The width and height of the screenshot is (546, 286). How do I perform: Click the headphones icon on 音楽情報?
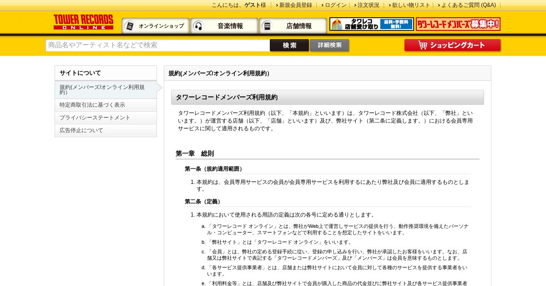198,26
